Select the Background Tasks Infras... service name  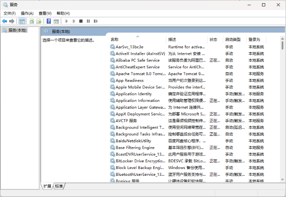click(x=140, y=134)
